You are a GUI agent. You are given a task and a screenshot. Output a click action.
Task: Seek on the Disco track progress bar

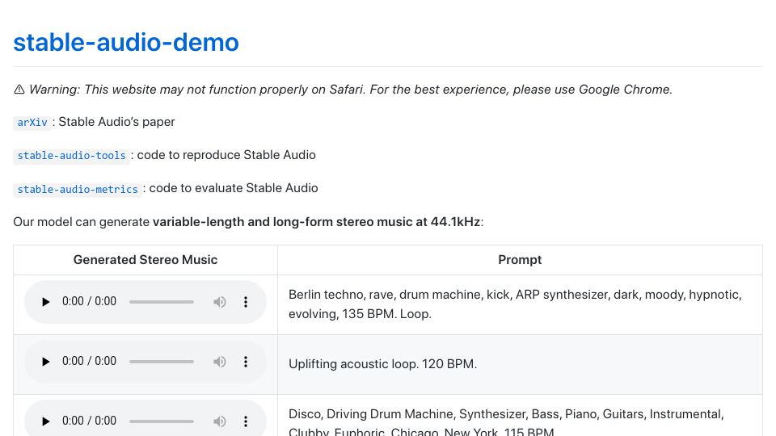pyautogui.click(x=162, y=421)
